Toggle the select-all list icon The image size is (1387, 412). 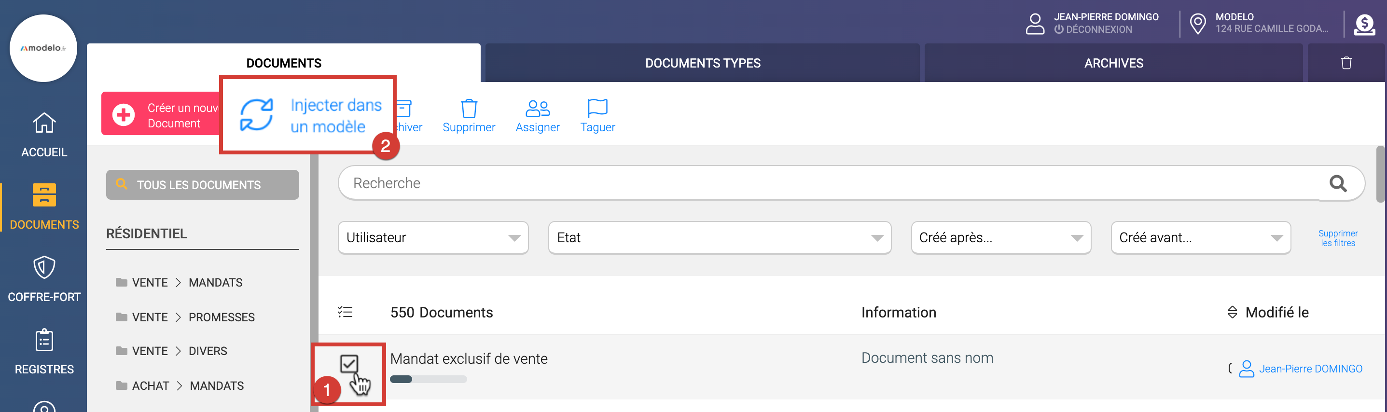[x=345, y=312]
